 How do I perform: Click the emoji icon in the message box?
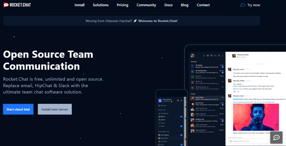231,141
